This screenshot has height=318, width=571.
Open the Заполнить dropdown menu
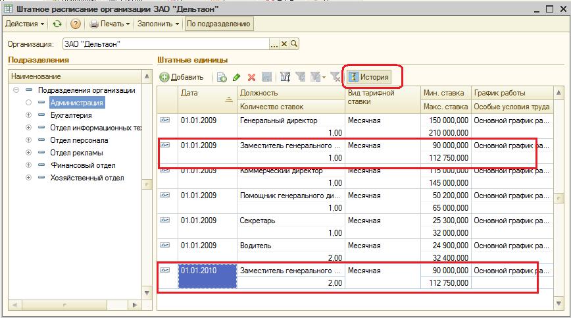158,24
